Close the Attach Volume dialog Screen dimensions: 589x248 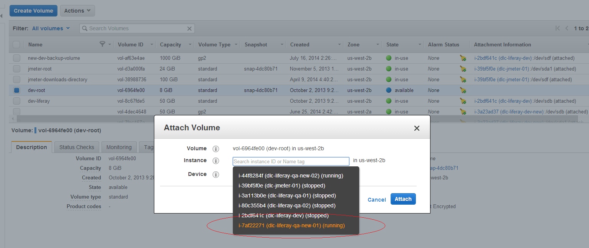tap(417, 128)
